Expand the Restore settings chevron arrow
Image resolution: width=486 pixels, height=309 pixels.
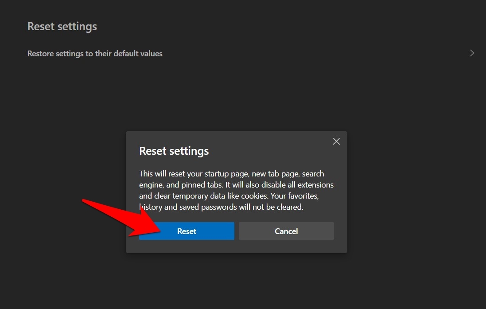pos(472,53)
